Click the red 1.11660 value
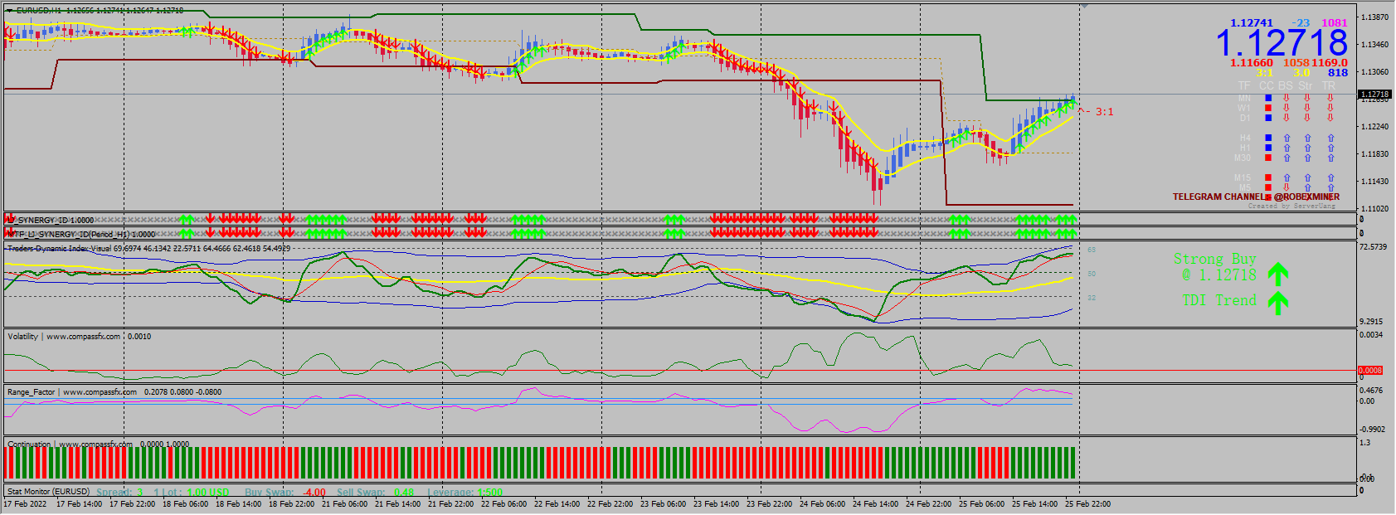 point(1252,63)
